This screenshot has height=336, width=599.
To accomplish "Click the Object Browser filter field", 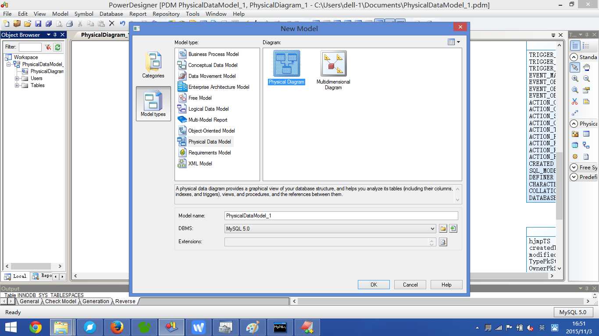I will pyautogui.click(x=30, y=47).
